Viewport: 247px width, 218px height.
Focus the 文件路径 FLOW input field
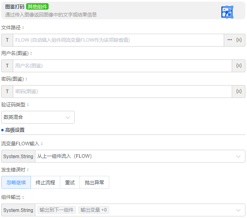tap(118, 40)
